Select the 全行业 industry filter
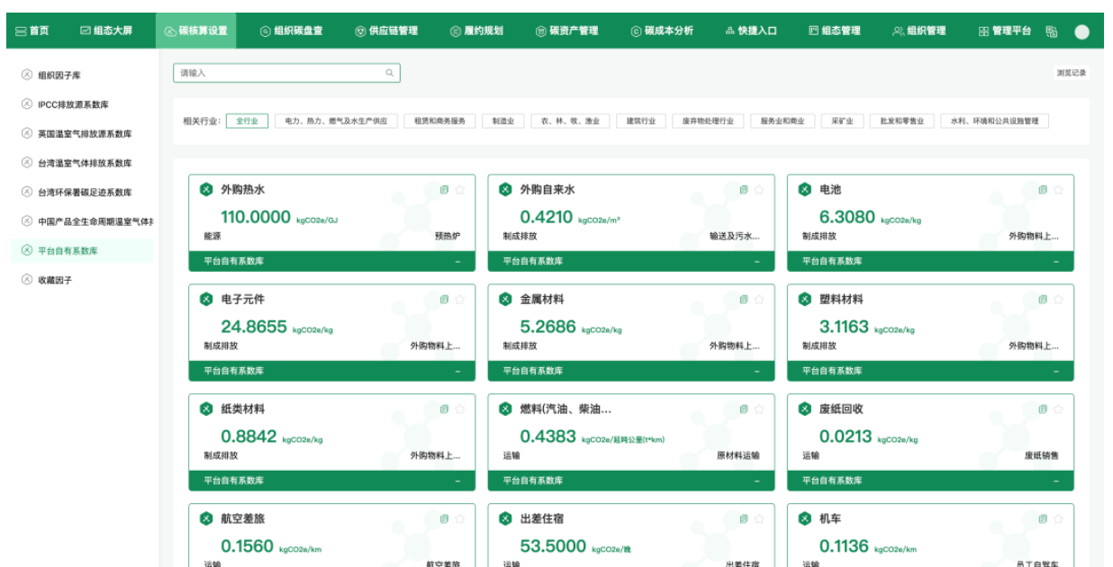This screenshot has height=567, width=1113. tap(247, 121)
